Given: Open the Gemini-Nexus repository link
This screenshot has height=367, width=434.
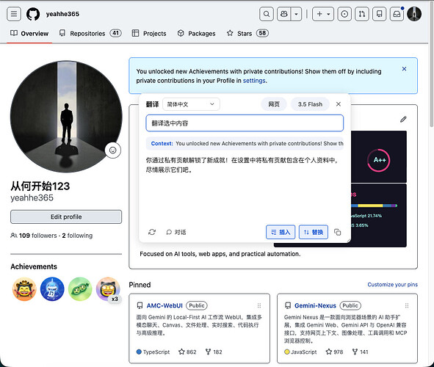Looking at the screenshot, I should (315, 305).
